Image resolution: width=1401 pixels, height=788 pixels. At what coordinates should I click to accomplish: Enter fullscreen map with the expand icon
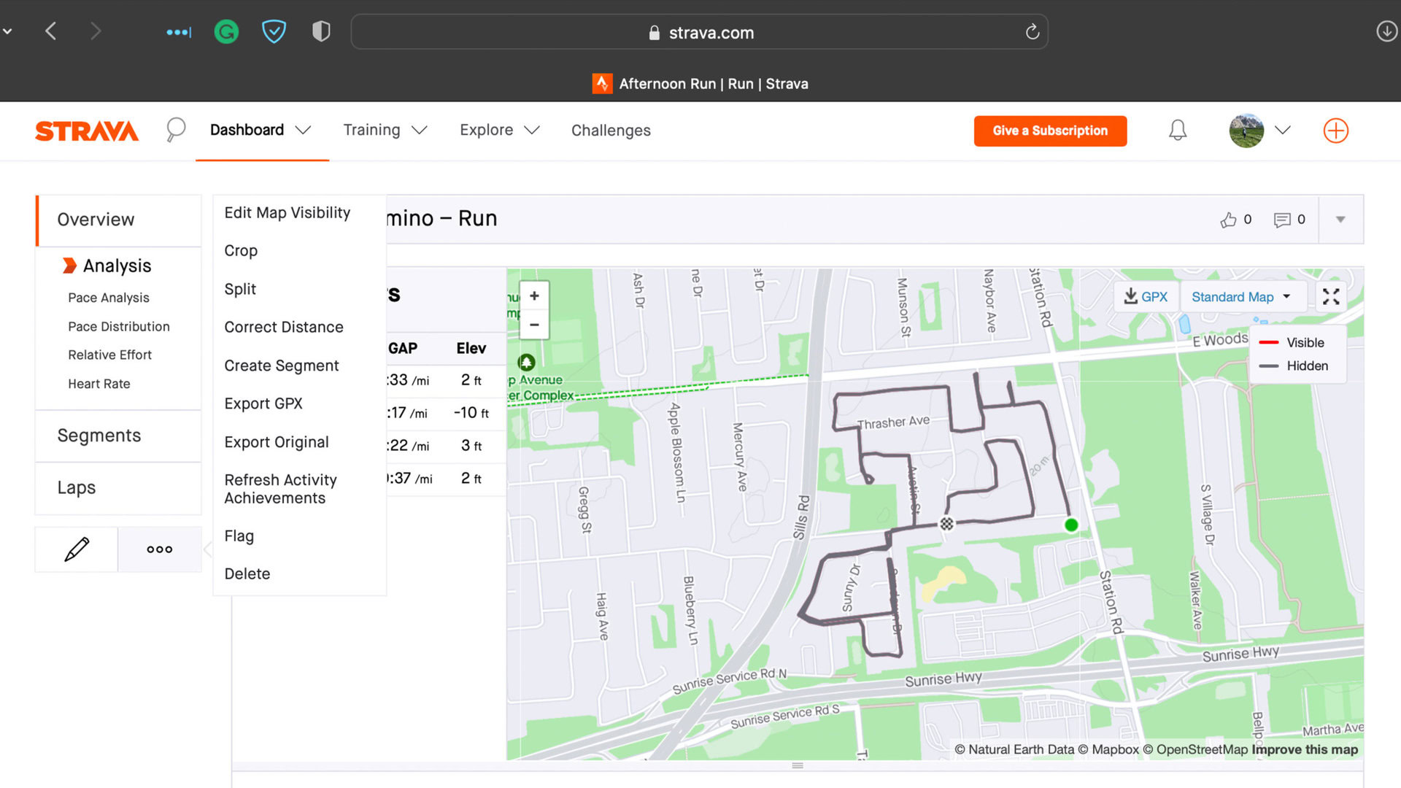1330,296
